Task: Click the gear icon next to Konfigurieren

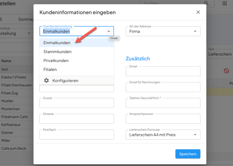Action: coord(46,81)
